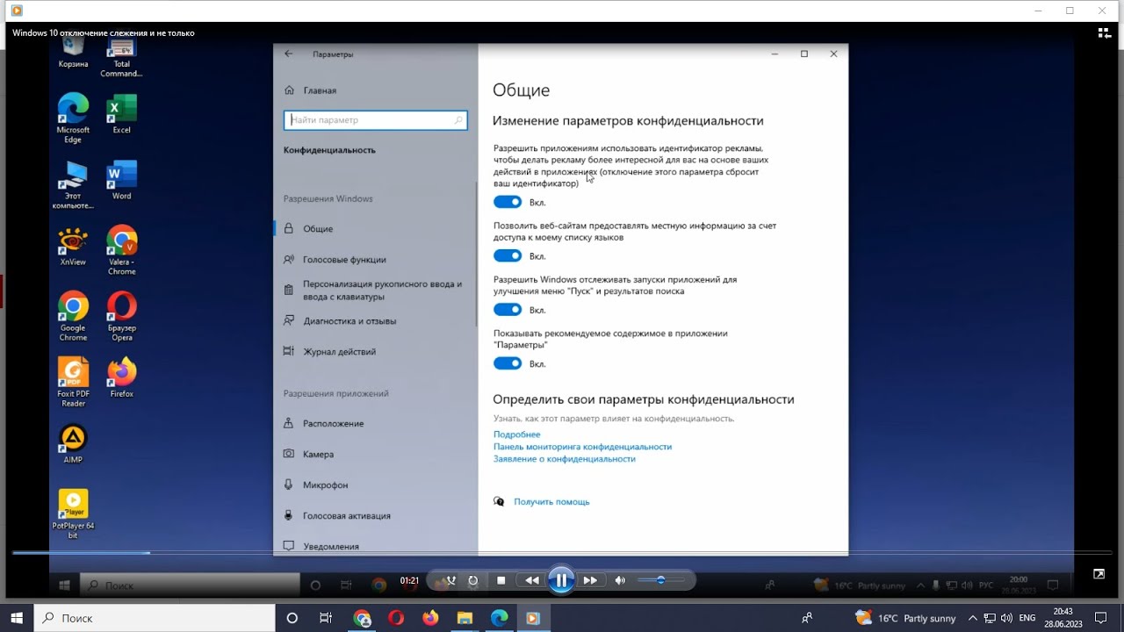
Task: Disable website language list access toggle
Action: coord(508,256)
